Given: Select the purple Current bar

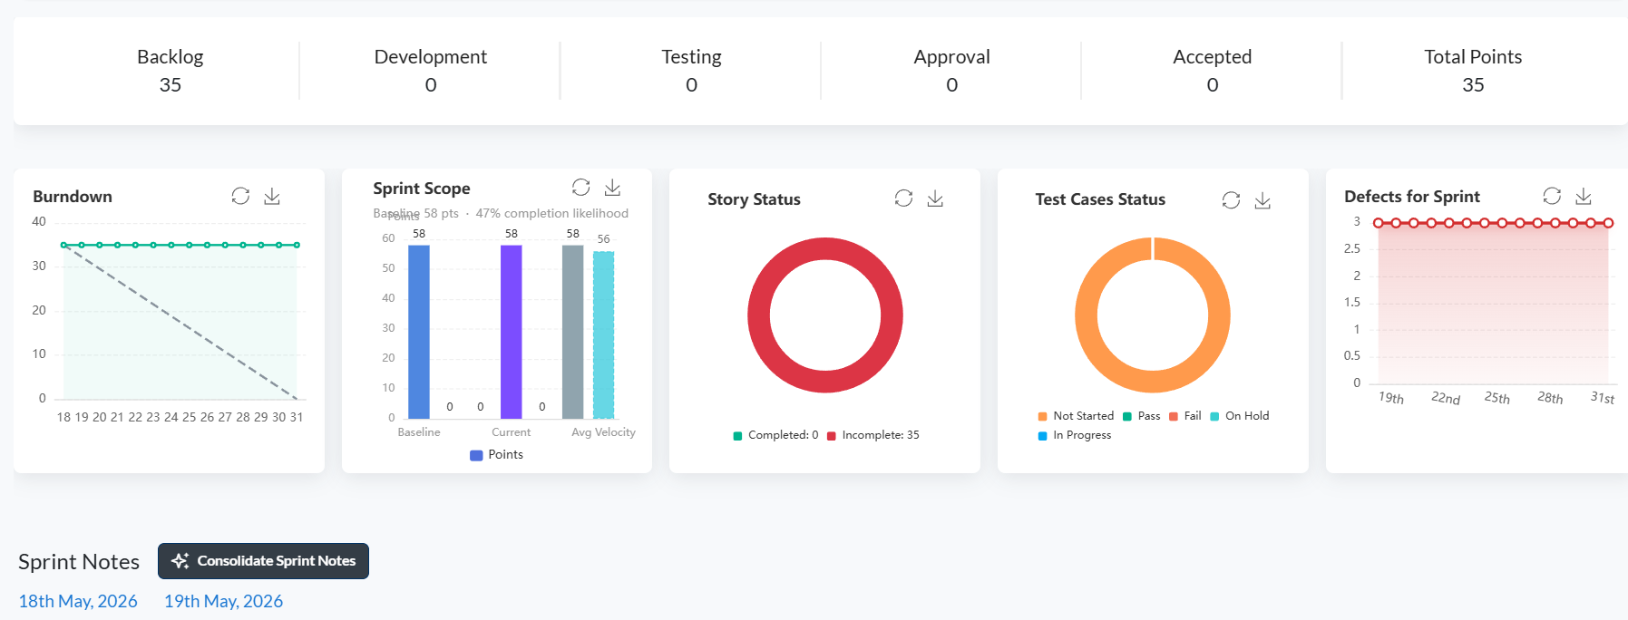Looking at the screenshot, I should (x=512, y=332).
